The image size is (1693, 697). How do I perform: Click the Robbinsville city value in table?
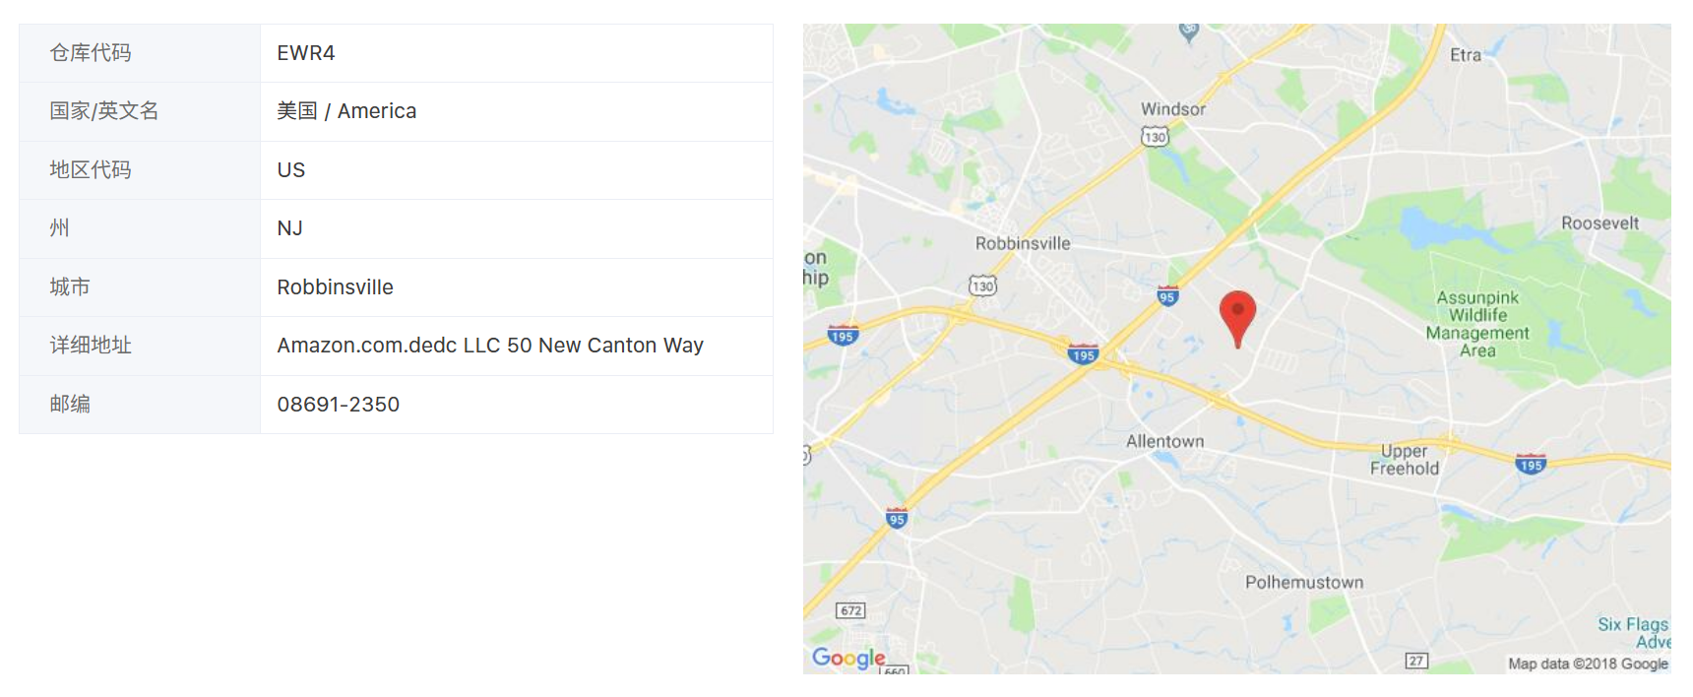[x=335, y=287]
